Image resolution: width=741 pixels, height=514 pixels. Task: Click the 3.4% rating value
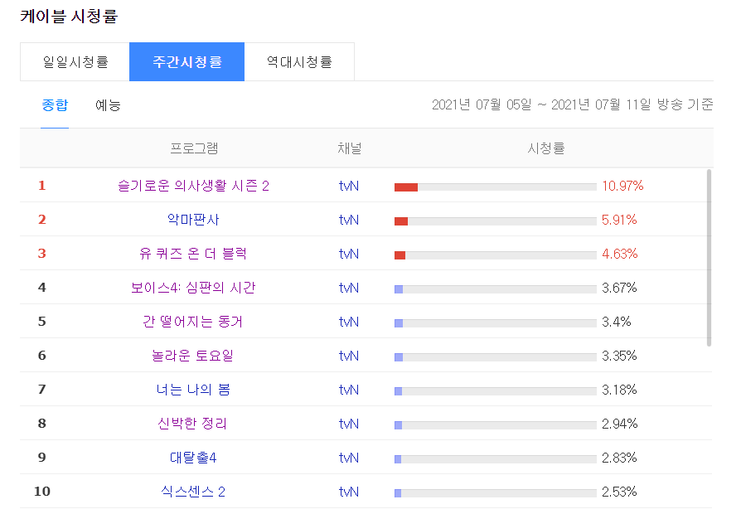click(616, 322)
